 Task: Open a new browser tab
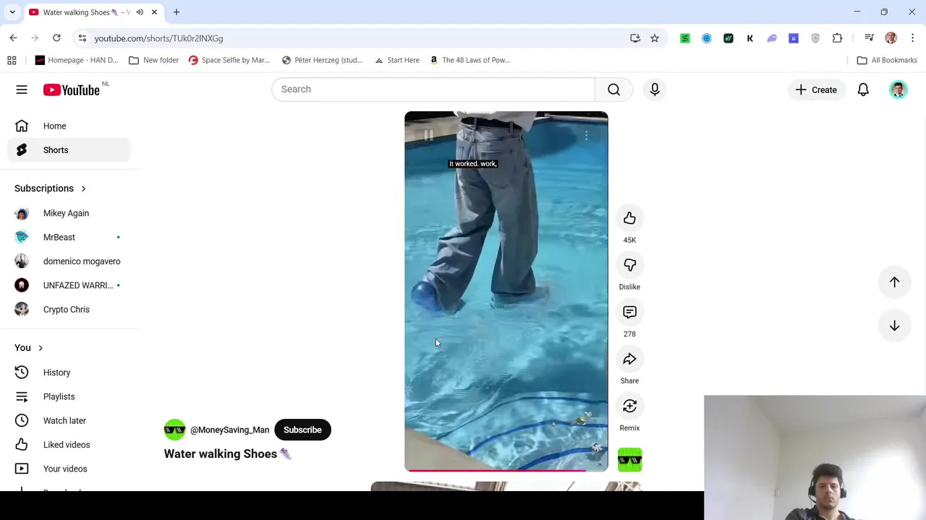(177, 12)
